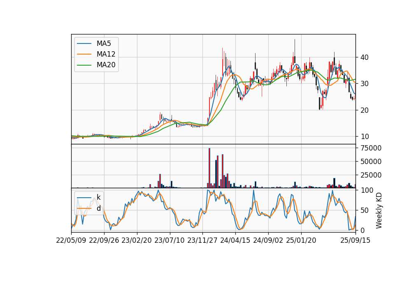Click the volume axis value 25000

click(371, 175)
